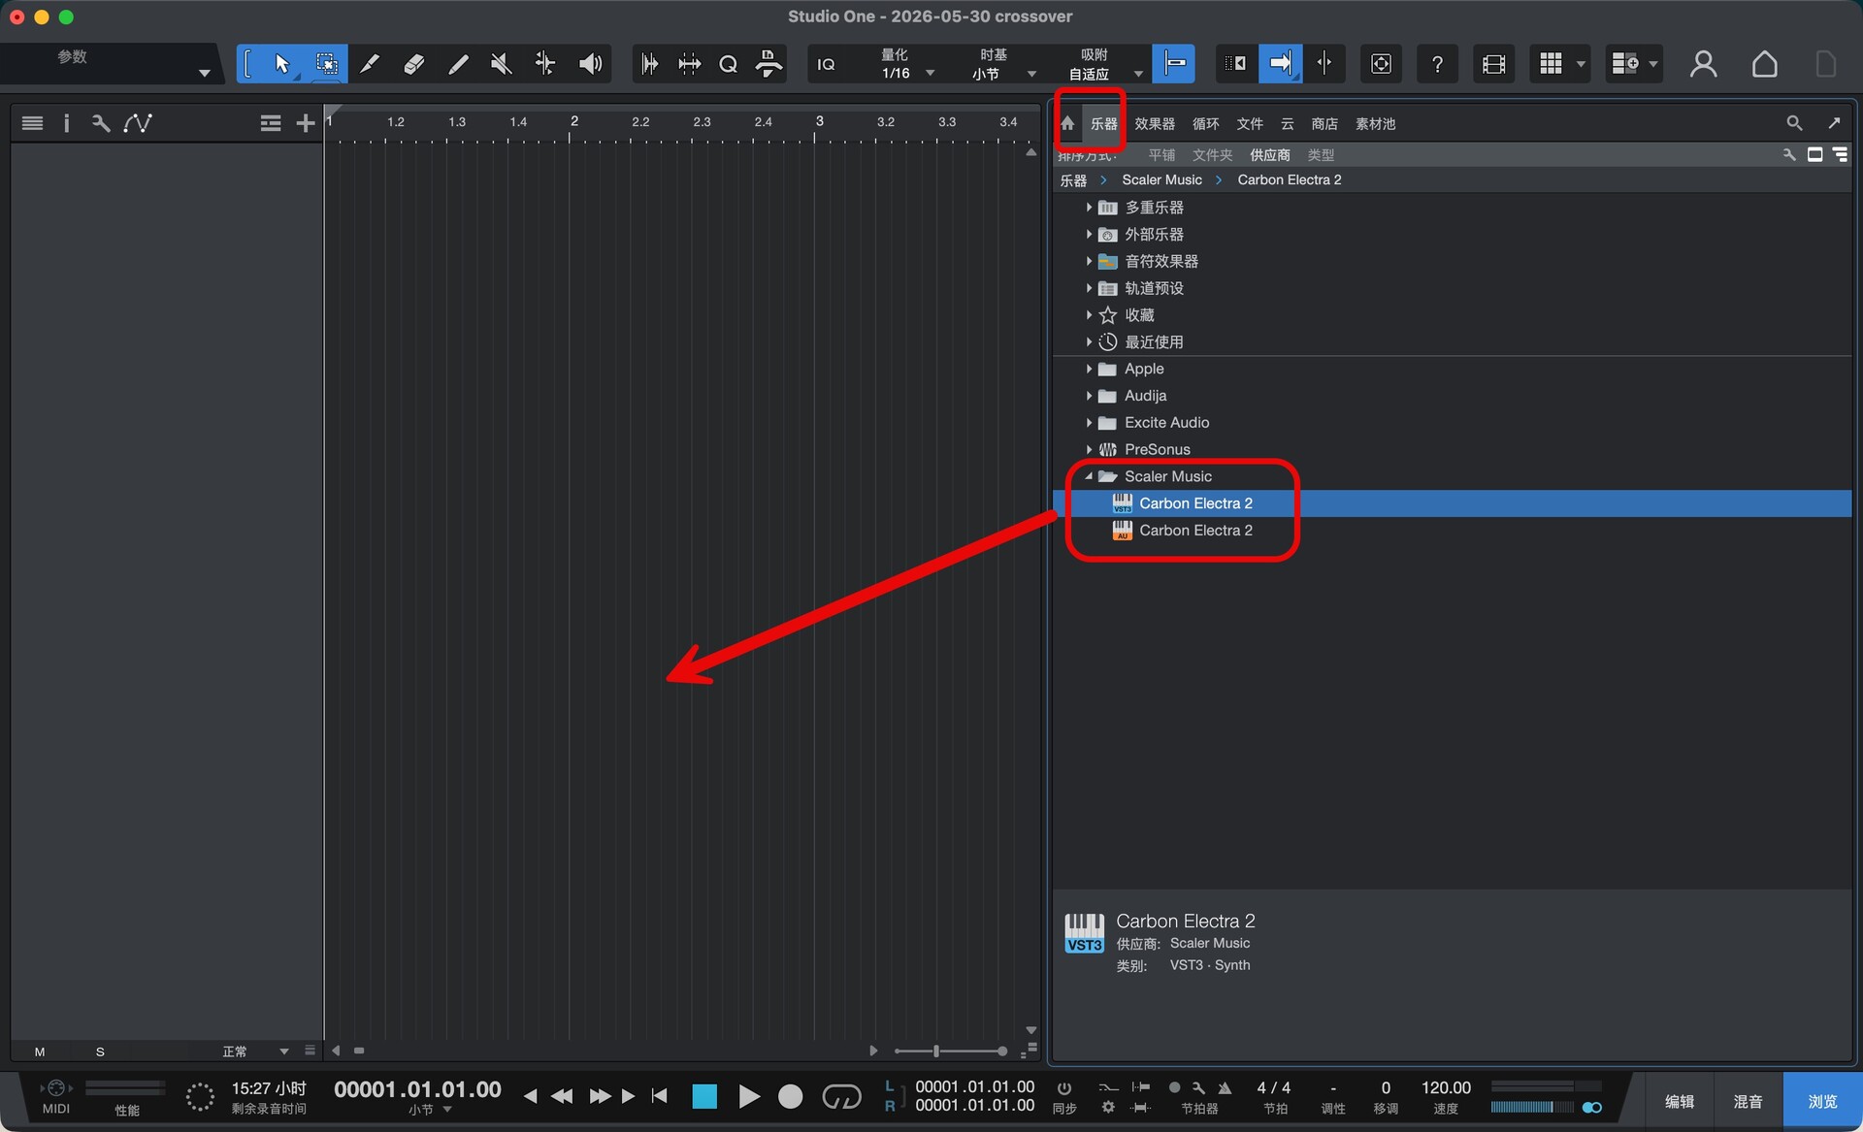Detach the browser panel arrow icon
Screen dimensions: 1863x1132
coord(1834,123)
